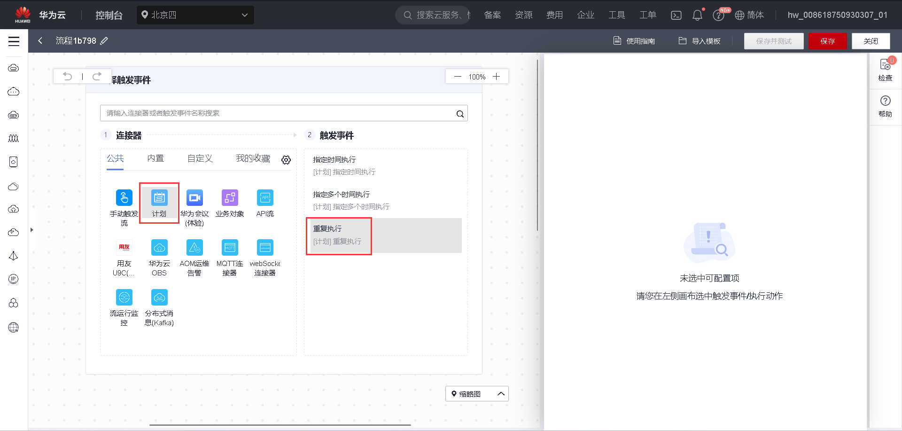
Task: Switch to the 自定义 connector tab
Action: click(199, 158)
